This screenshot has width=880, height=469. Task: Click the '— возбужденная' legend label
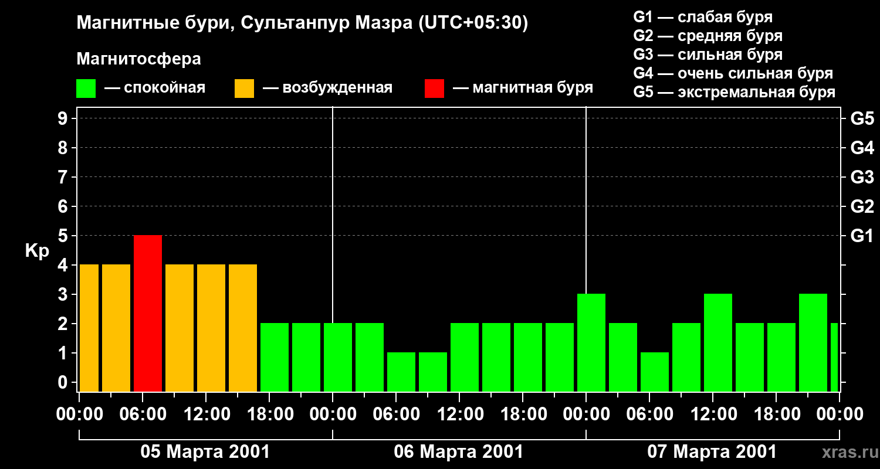(x=328, y=88)
